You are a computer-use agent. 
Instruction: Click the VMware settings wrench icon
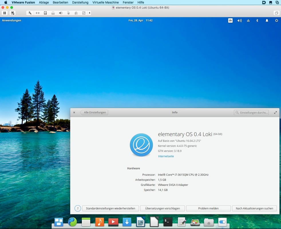30,13
